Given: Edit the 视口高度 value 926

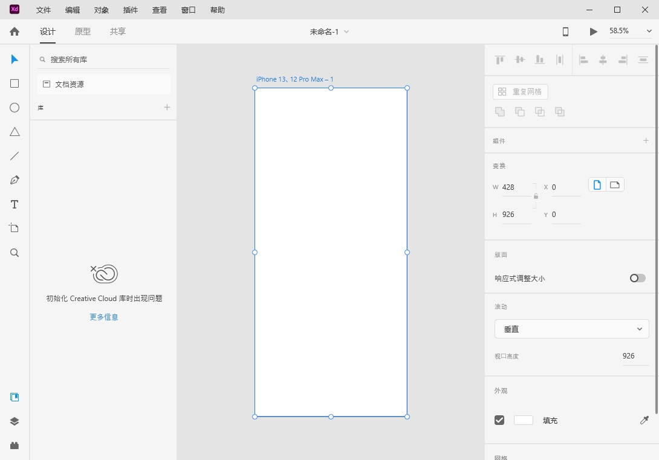Looking at the screenshot, I should click(x=635, y=356).
